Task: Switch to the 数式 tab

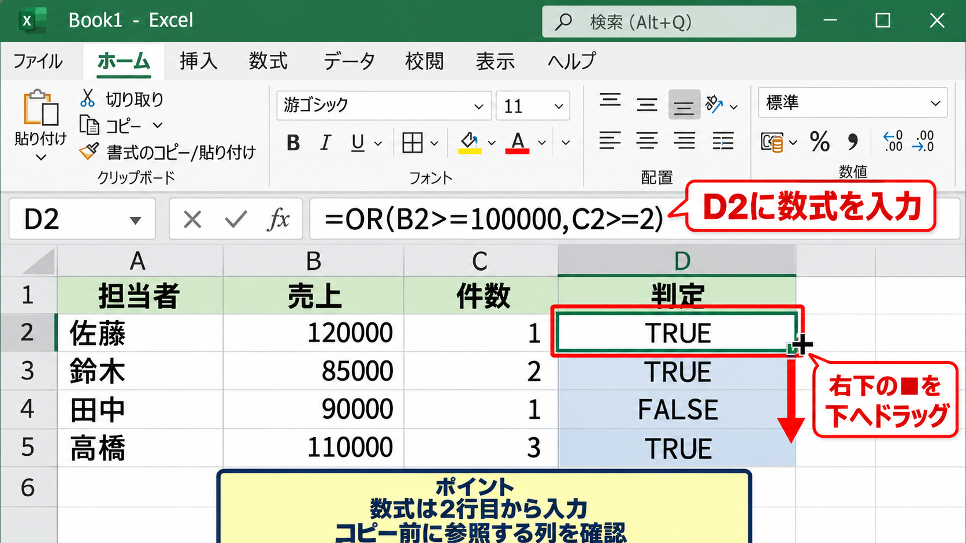Action: pyautogui.click(x=268, y=61)
